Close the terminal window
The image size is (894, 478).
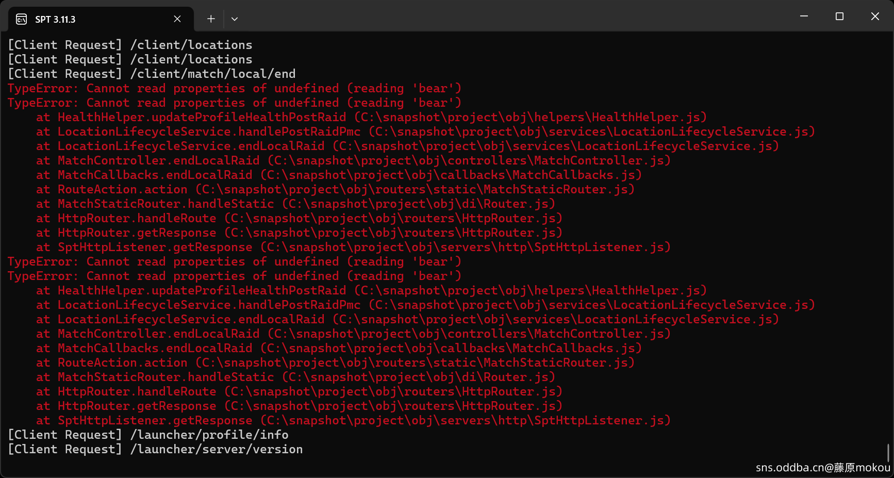(x=875, y=17)
